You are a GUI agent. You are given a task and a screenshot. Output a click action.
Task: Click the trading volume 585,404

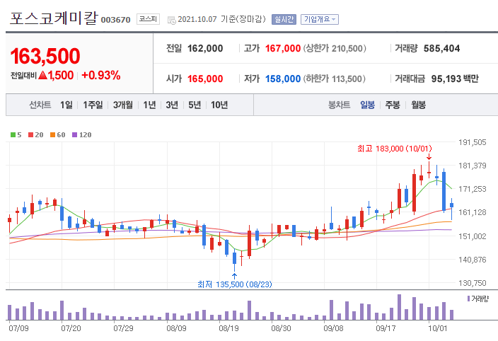pyautogui.click(x=441, y=49)
